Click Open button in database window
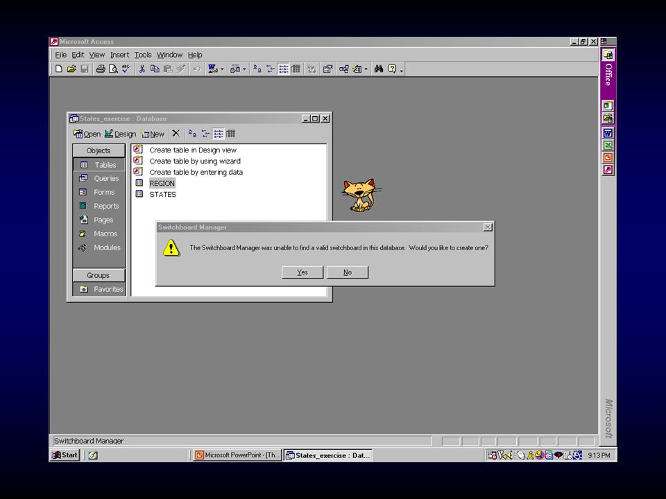The height and width of the screenshot is (499, 666). (x=87, y=134)
